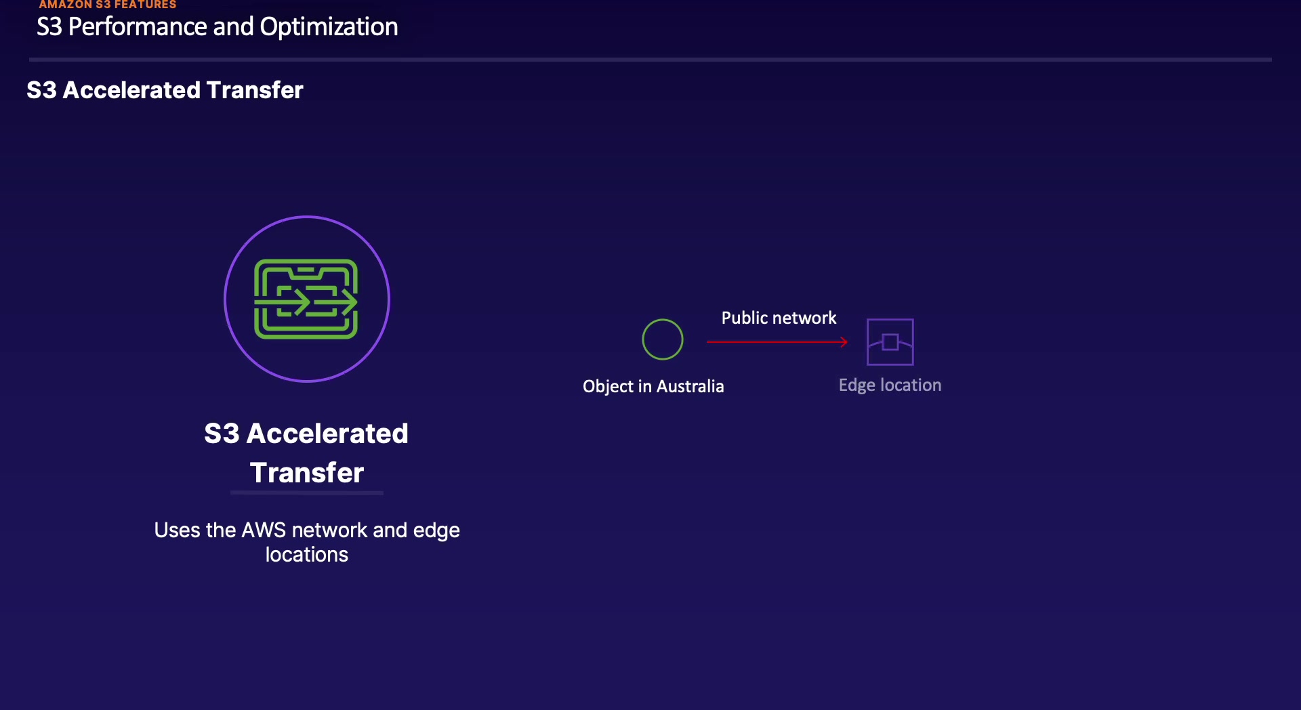The image size is (1301, 710).
Task: Select the small square inside Edge location icon
Action: click(x=890, y=342)
